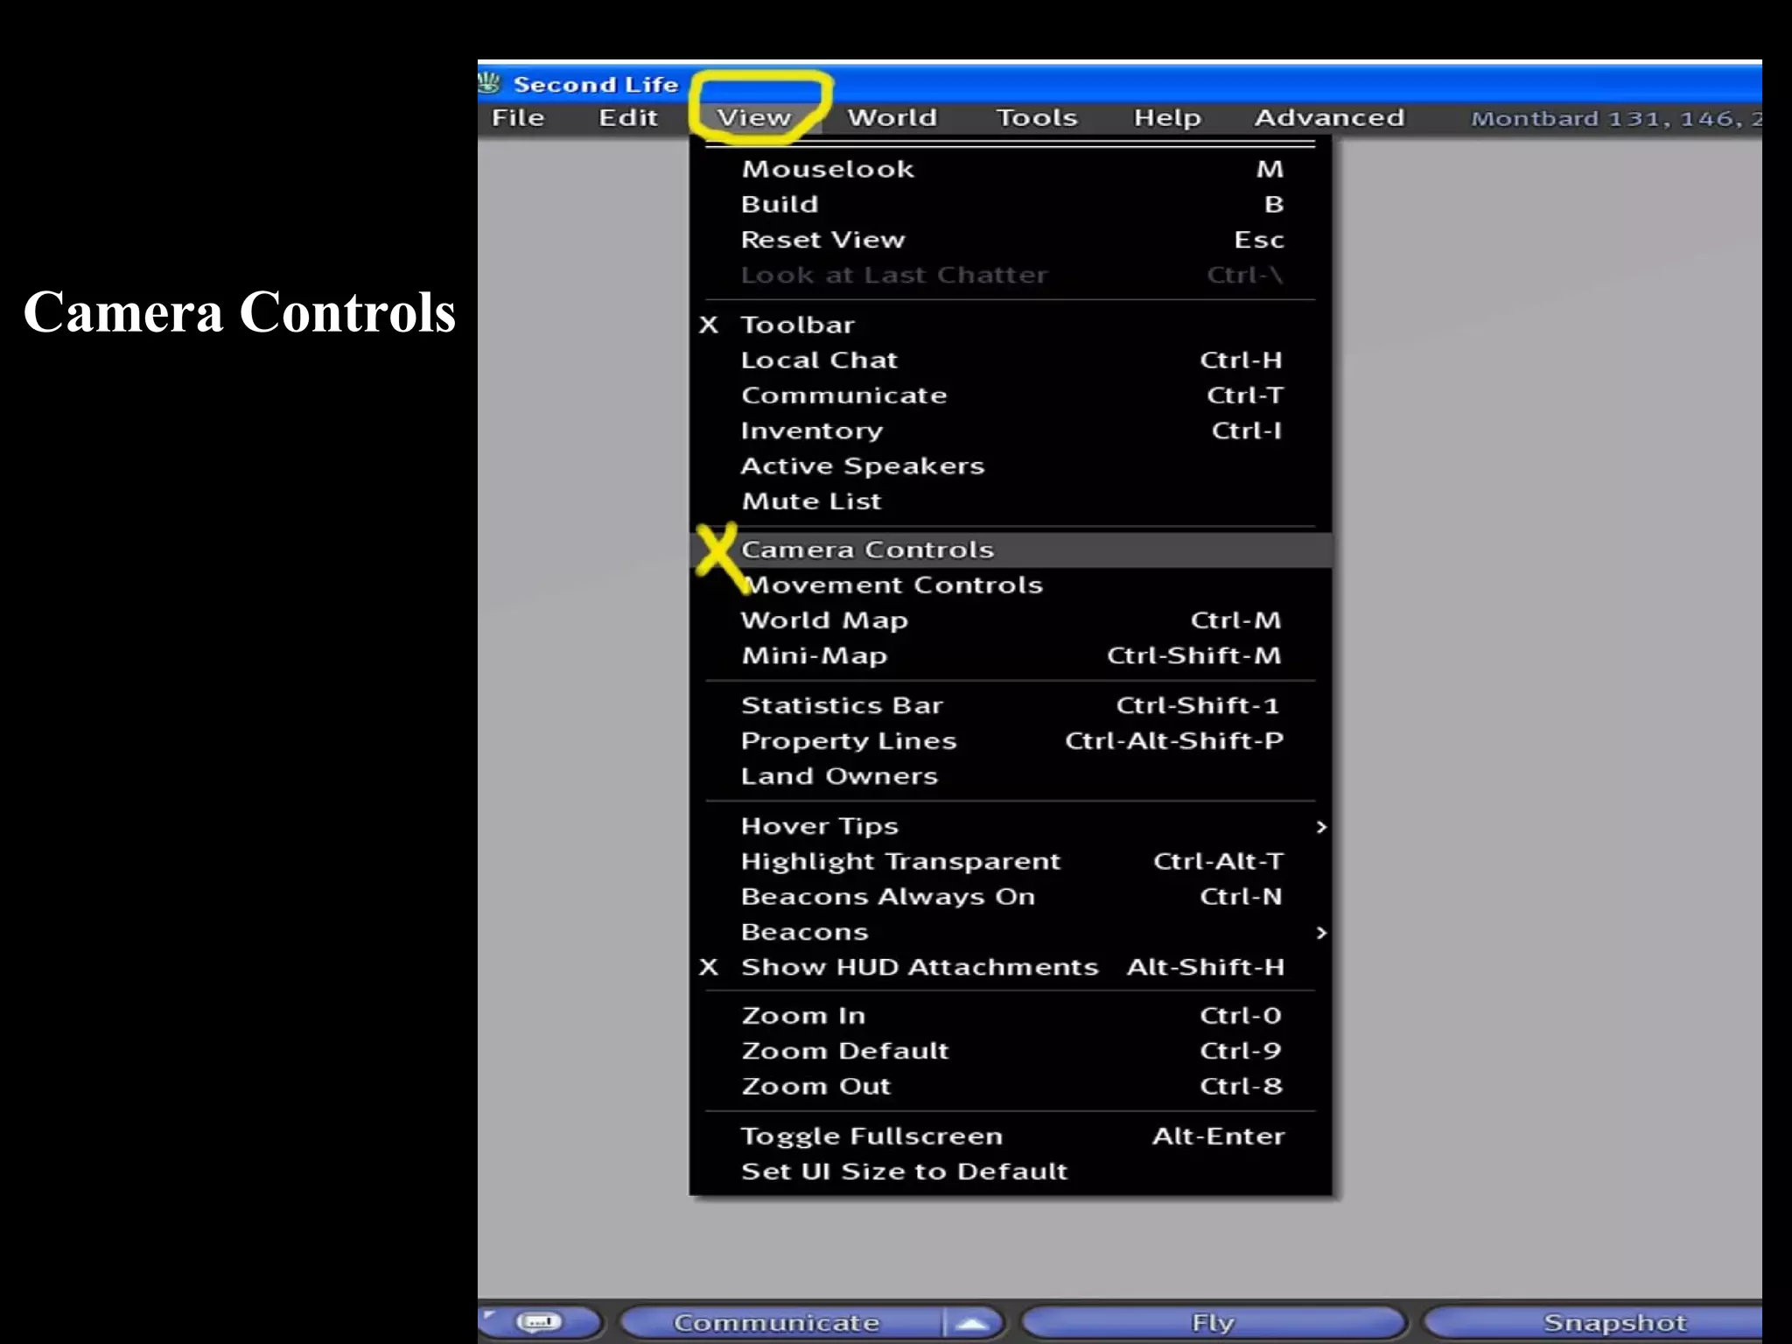
Task: Click the Snapshot button
Action: tap(1594, 1322)
